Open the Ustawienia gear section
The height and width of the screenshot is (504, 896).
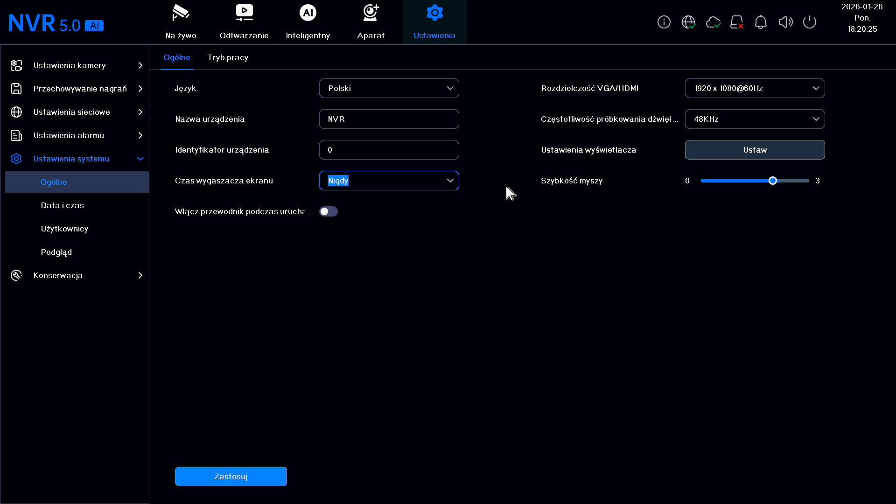pos(434,22)
